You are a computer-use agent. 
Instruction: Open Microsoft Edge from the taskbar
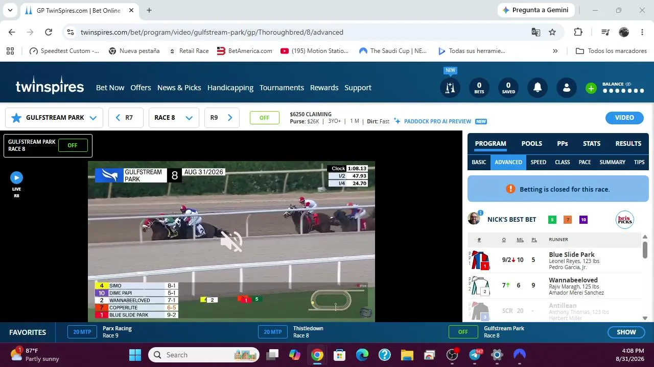click(362, 355)
